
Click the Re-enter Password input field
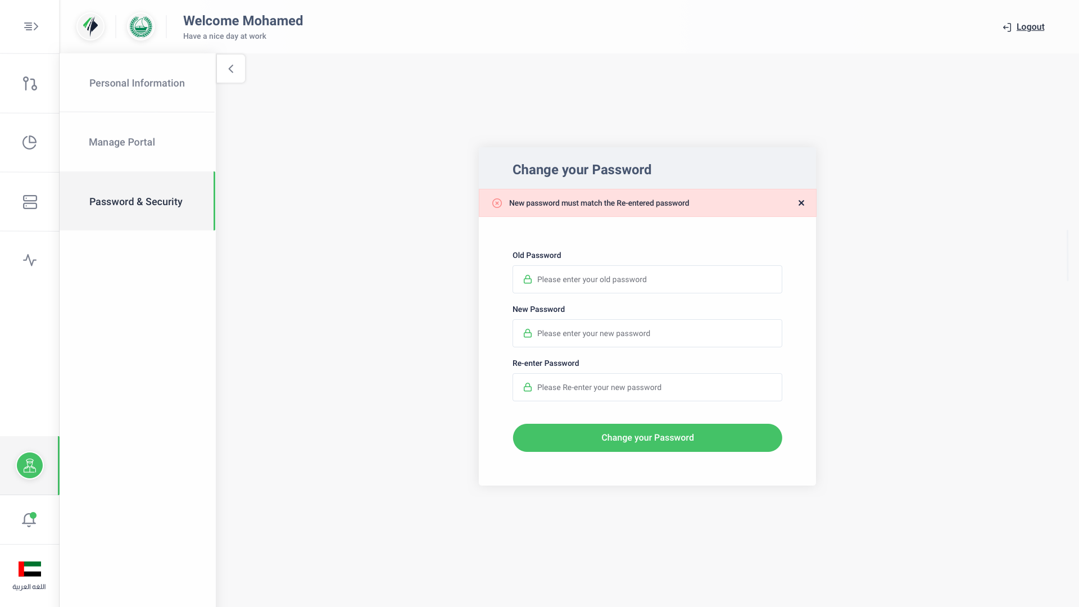(x=647, y=387)
